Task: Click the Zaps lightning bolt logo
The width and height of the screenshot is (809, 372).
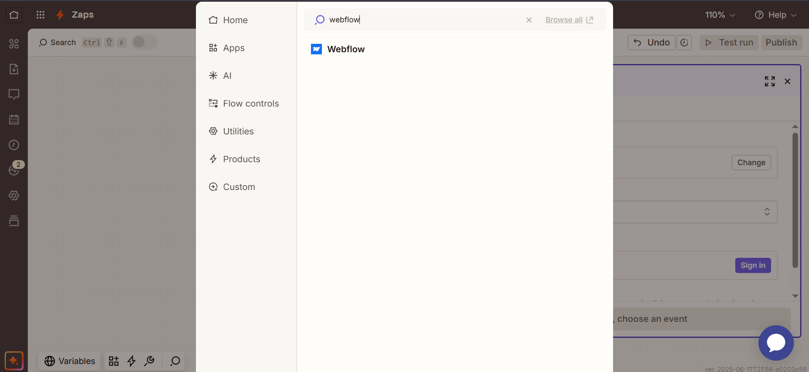Action: click(x=60, y=15)
